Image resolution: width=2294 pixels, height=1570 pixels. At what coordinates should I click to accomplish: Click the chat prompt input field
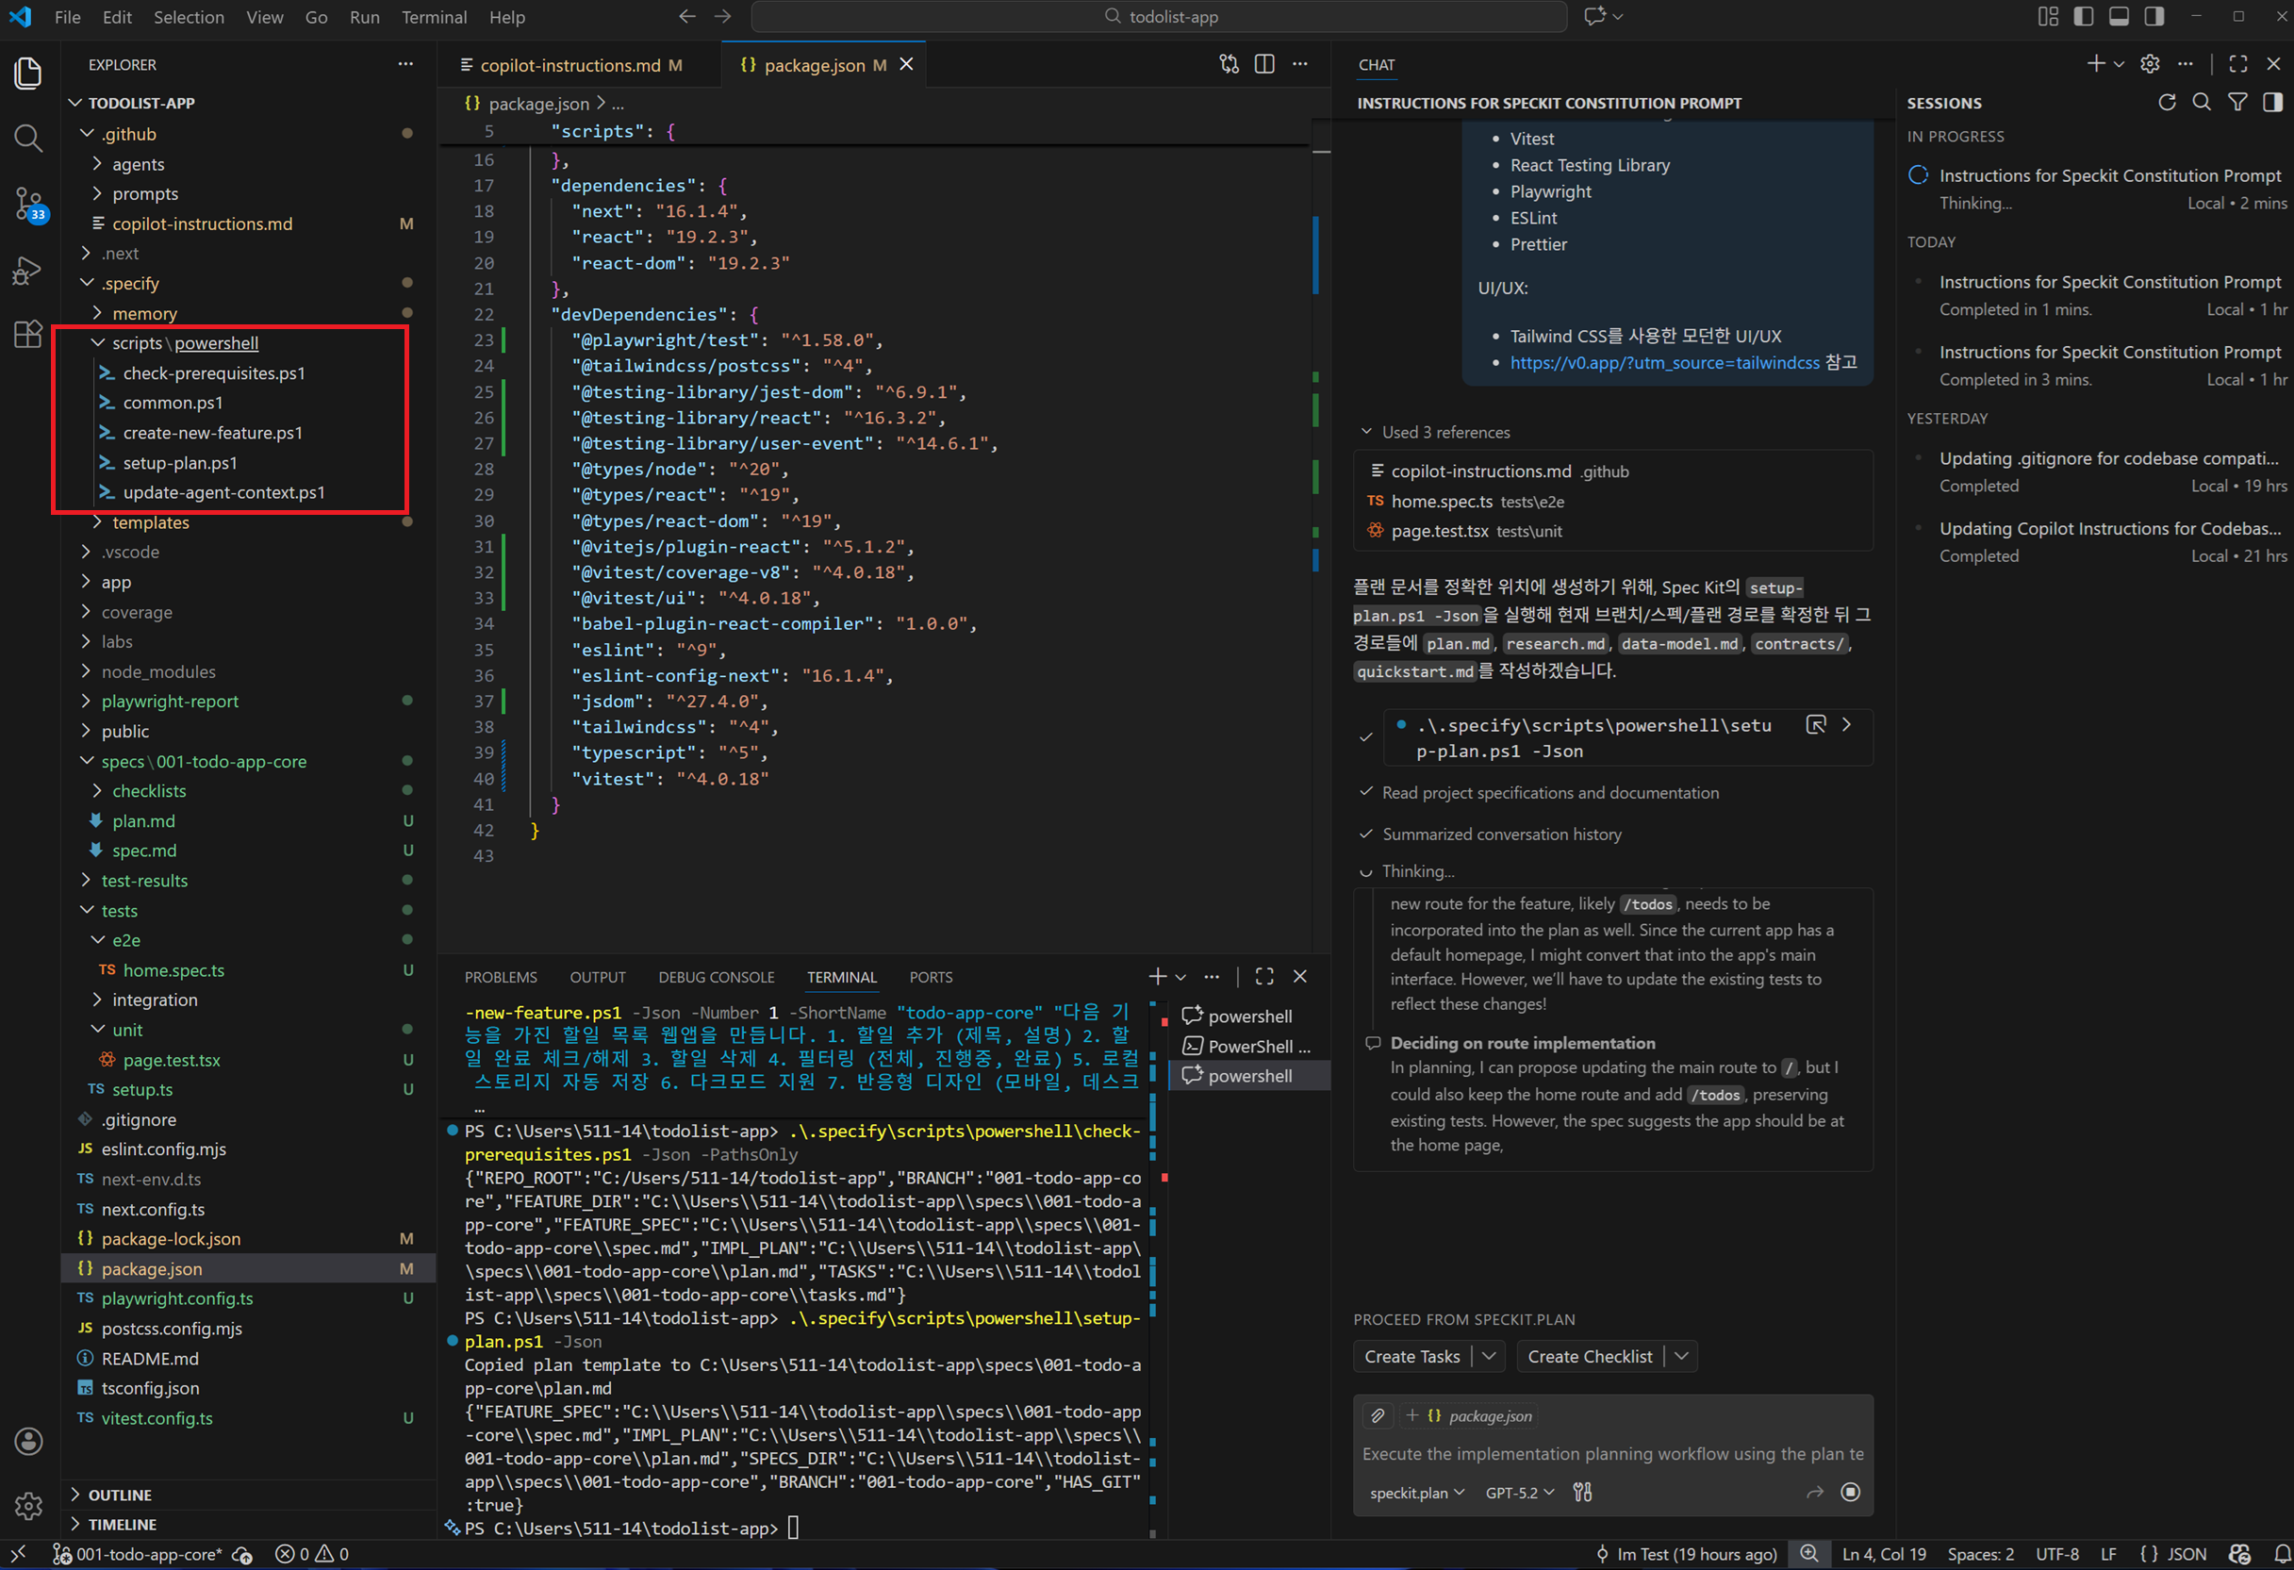[x=1612, y=1453]
